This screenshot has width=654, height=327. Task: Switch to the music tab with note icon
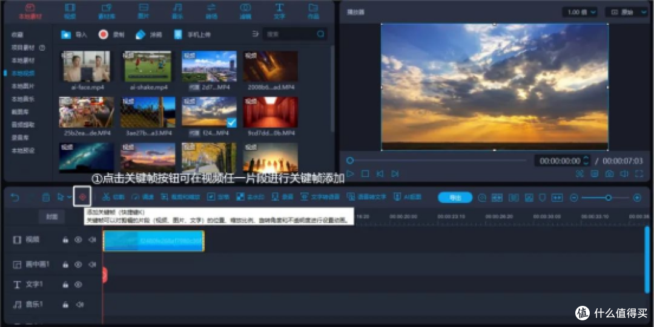177,11
